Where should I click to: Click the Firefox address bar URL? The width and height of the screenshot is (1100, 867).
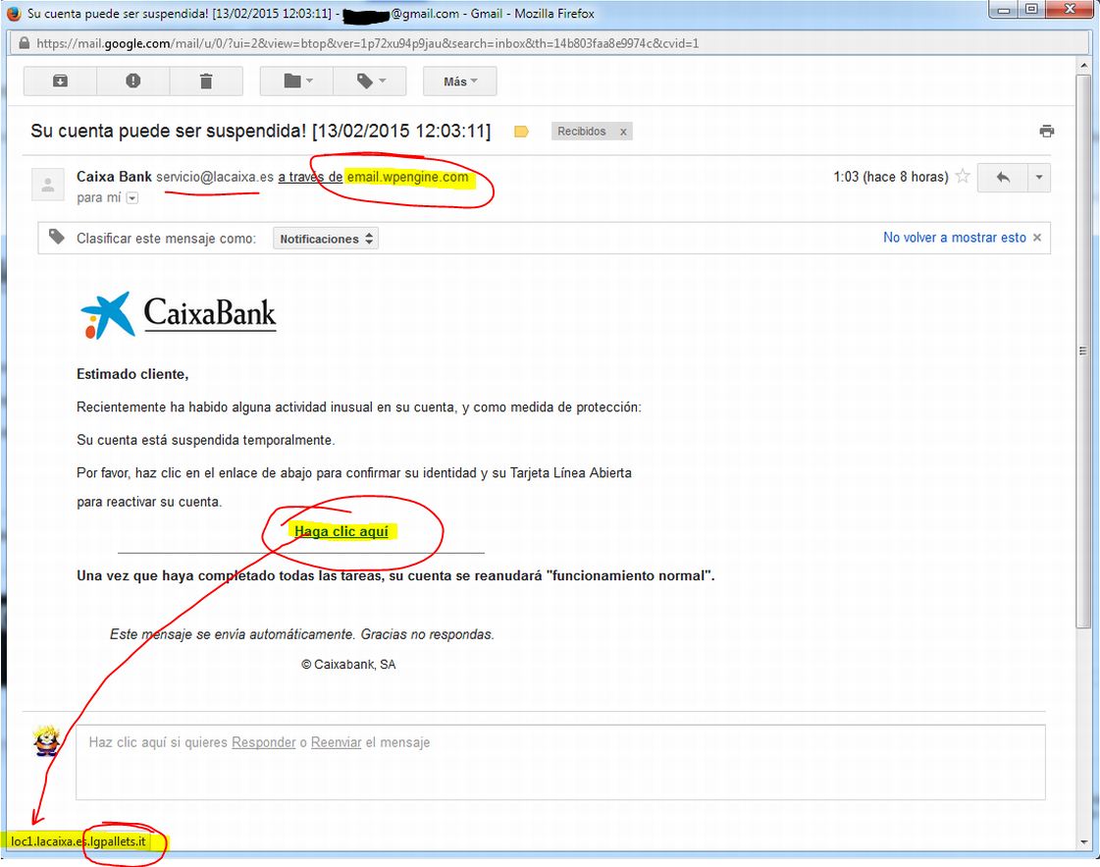pyautogui.click(x=367, y=43)
